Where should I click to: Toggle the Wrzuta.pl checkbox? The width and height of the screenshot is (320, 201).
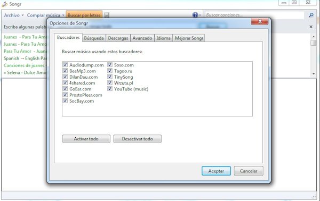point(110,83)
